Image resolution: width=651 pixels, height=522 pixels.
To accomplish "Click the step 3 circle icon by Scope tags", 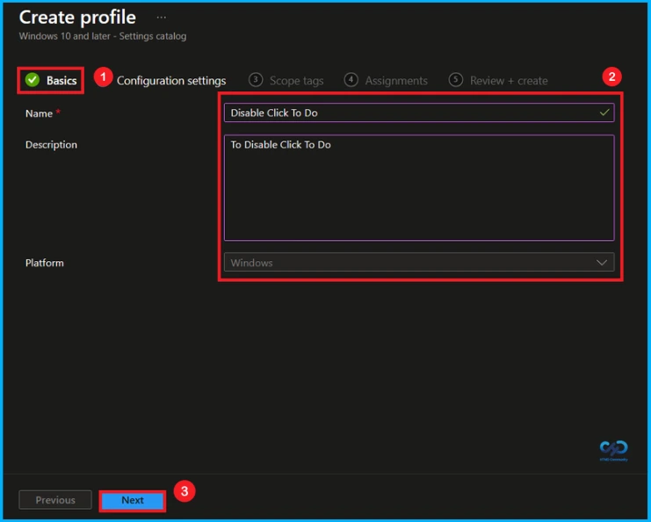I will pyautogui.click(x=256, y=80).
